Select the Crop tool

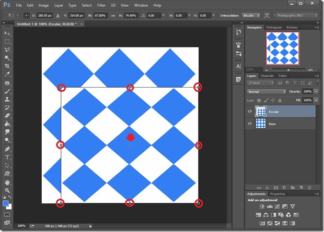7,66
